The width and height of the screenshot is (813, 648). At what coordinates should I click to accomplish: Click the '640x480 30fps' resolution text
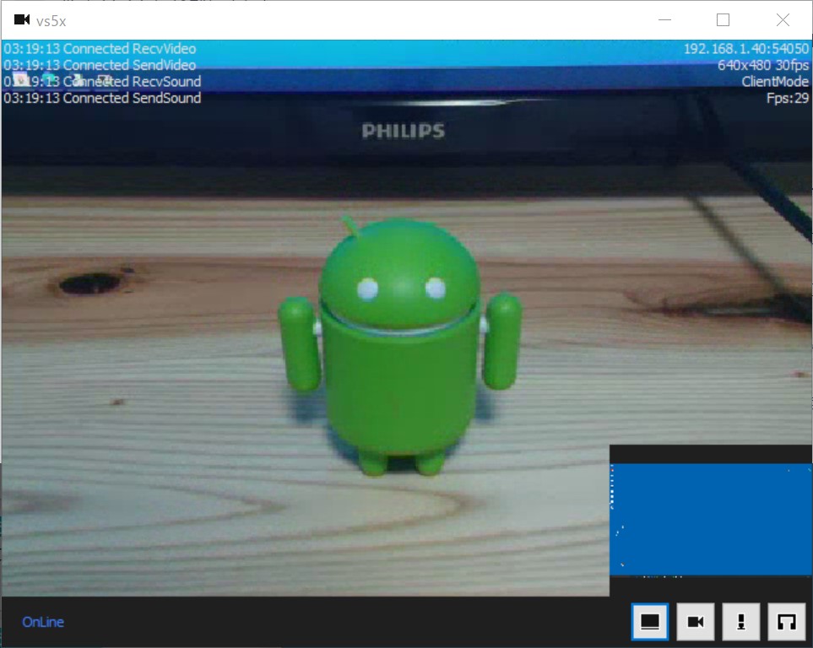pos(763,65)
